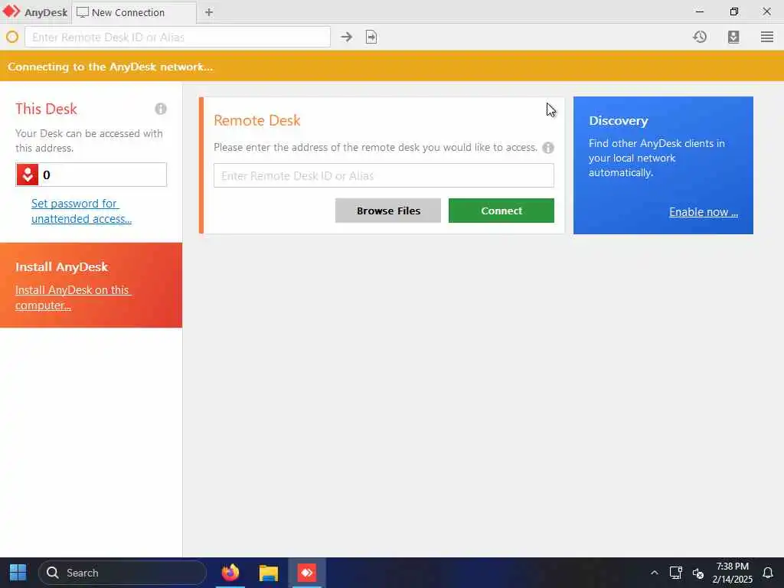Click AnyDesk icon in the taskbar
The image size is (784, 588).
coord(306,573)
